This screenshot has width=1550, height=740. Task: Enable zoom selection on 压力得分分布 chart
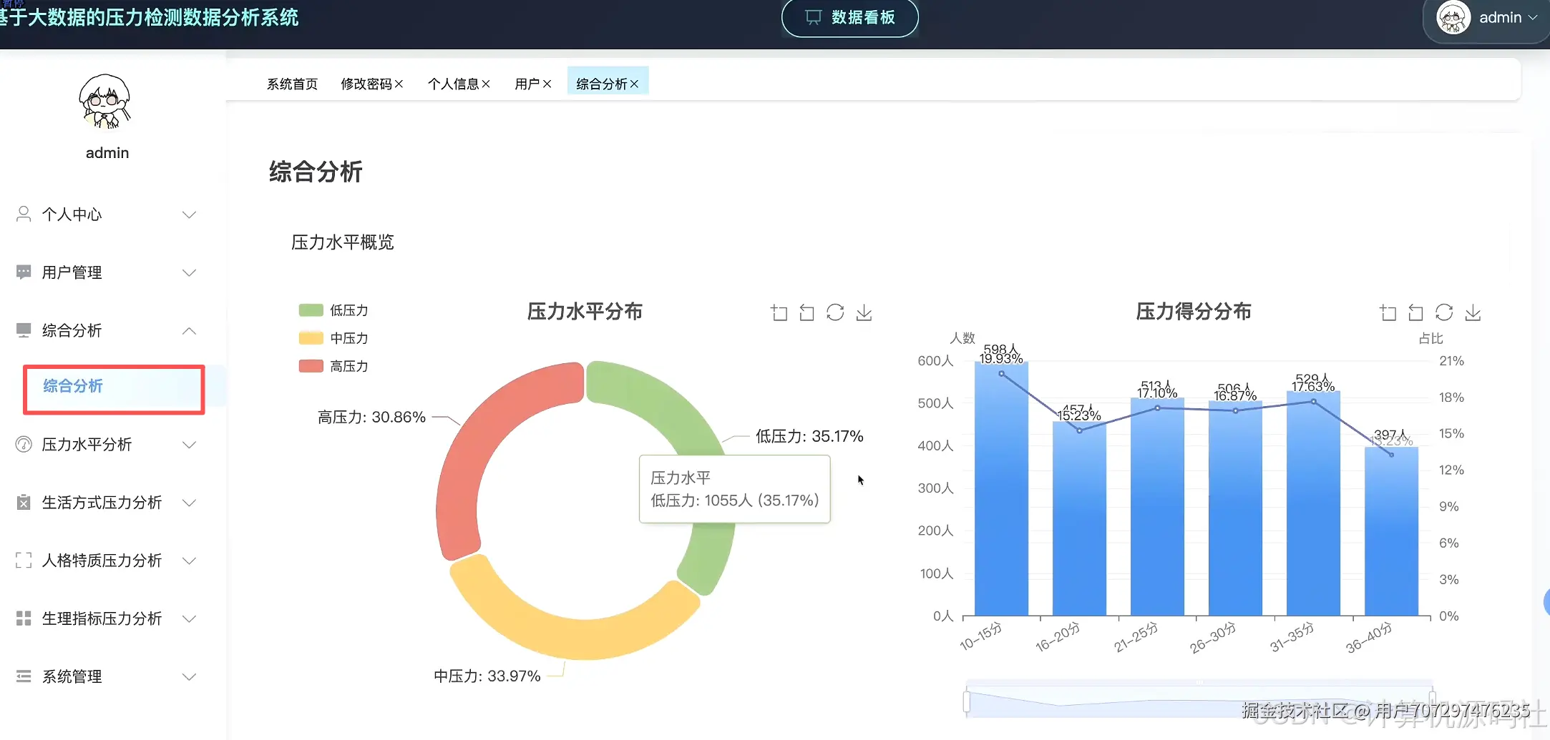(x=1388, y=312)
